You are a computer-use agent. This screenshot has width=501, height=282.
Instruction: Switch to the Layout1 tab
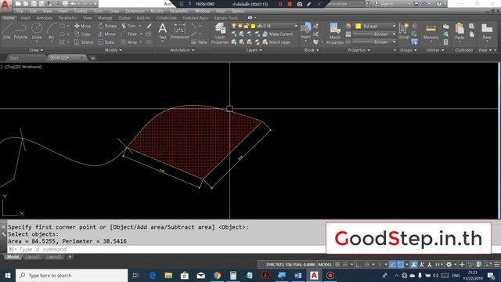33,257
